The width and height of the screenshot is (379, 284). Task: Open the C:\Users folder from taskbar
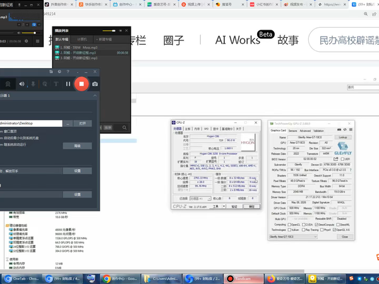[x=161, y=279]
